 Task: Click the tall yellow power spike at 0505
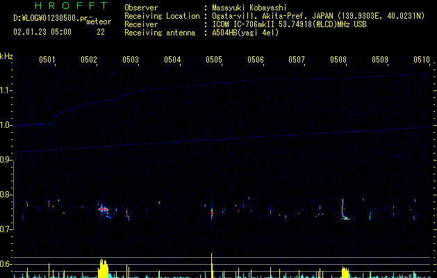(x=211, y=265)
